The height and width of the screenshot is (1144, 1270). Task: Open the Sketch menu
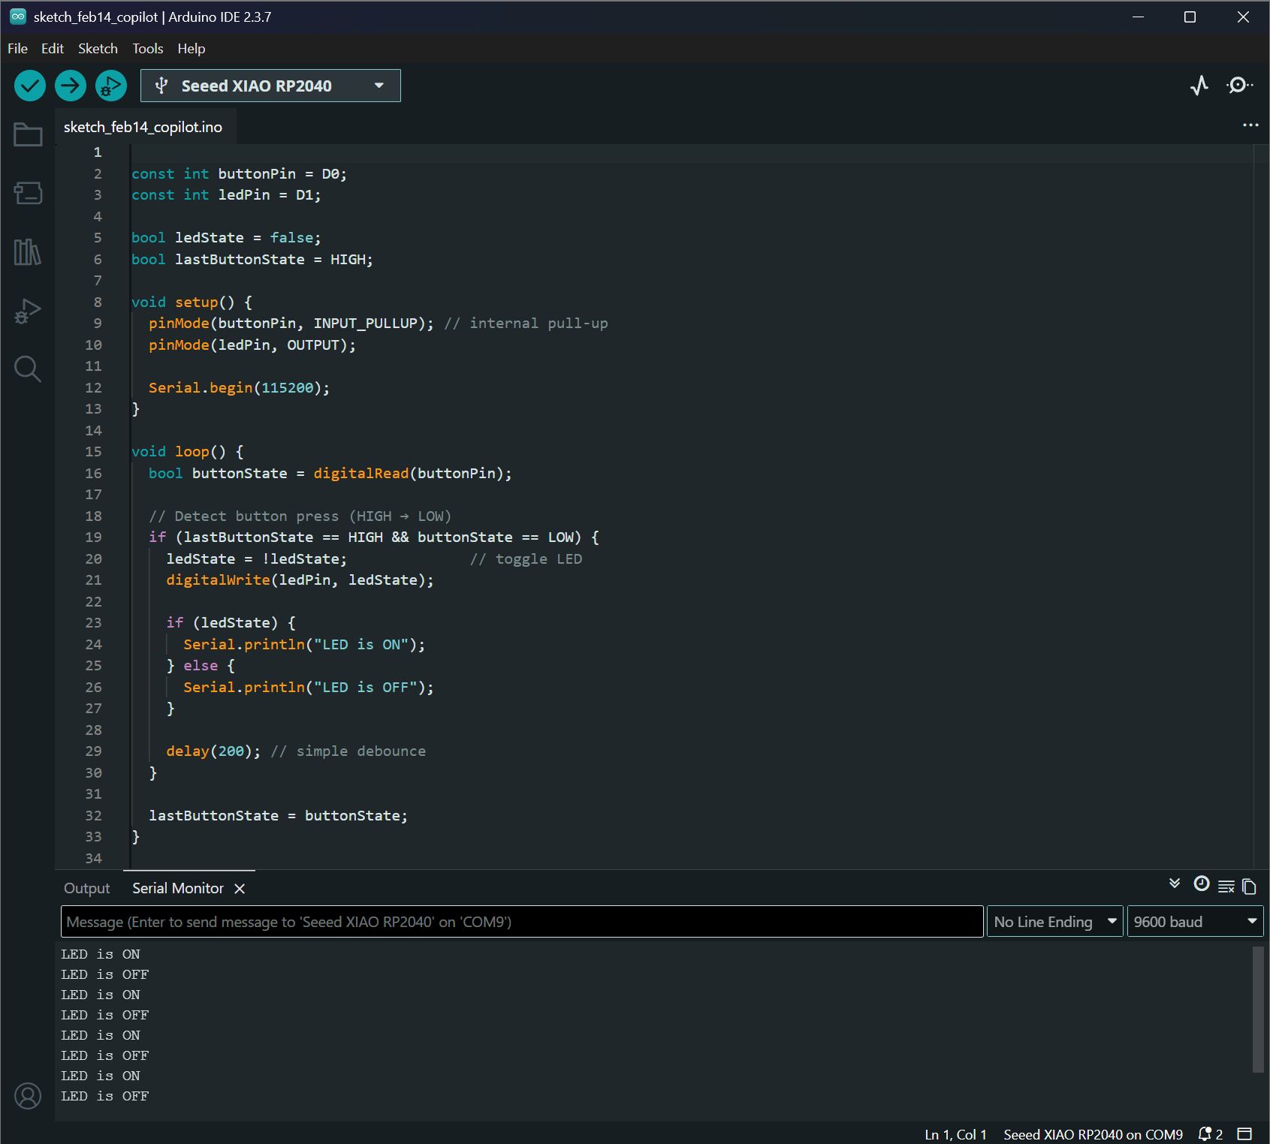tap(98, 49)
